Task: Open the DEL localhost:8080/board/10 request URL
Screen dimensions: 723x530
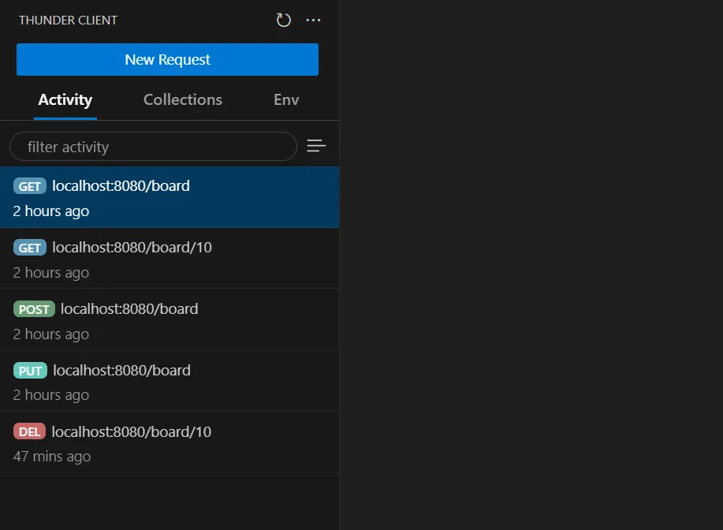Action: coord(132,432)
